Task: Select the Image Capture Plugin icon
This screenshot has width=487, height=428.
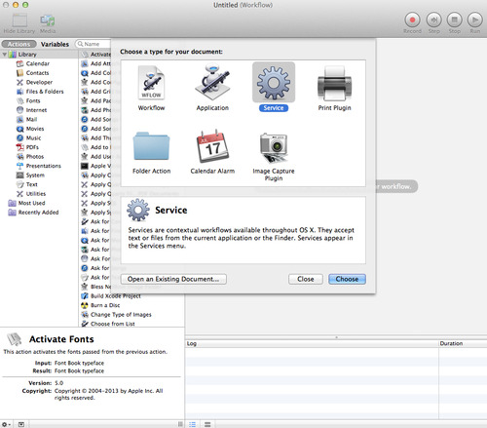Action: [274, 147]
